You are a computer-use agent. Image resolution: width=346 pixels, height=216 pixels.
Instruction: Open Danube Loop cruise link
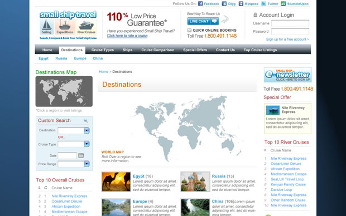[x=281, y=190]
